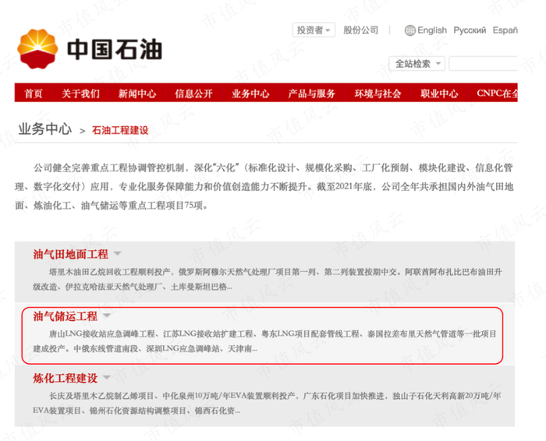
Task: Click the site search input field
Action: coord(484,64)
